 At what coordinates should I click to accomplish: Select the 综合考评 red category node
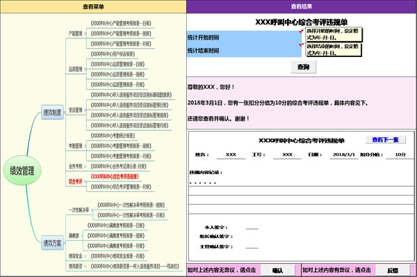point(76,182)
